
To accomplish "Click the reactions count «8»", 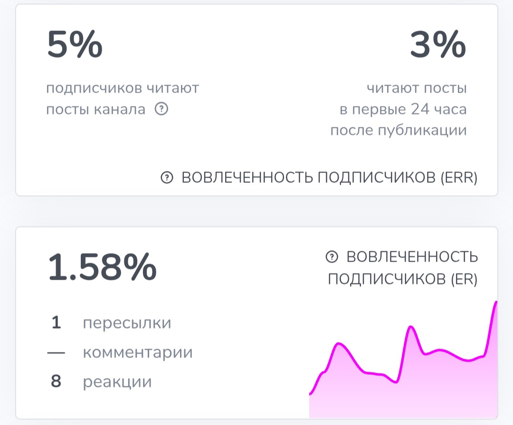I will 56,381.
